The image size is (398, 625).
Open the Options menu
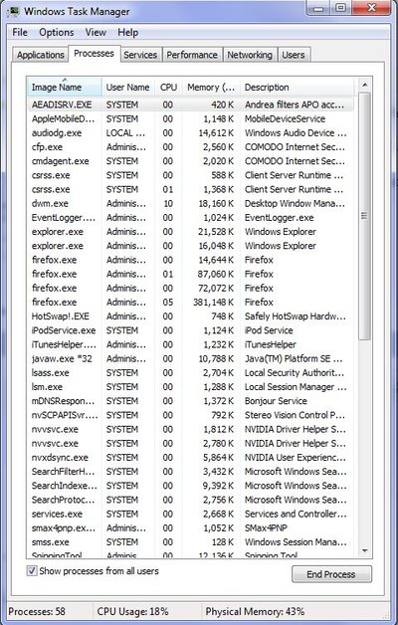(x=56, y=32)
